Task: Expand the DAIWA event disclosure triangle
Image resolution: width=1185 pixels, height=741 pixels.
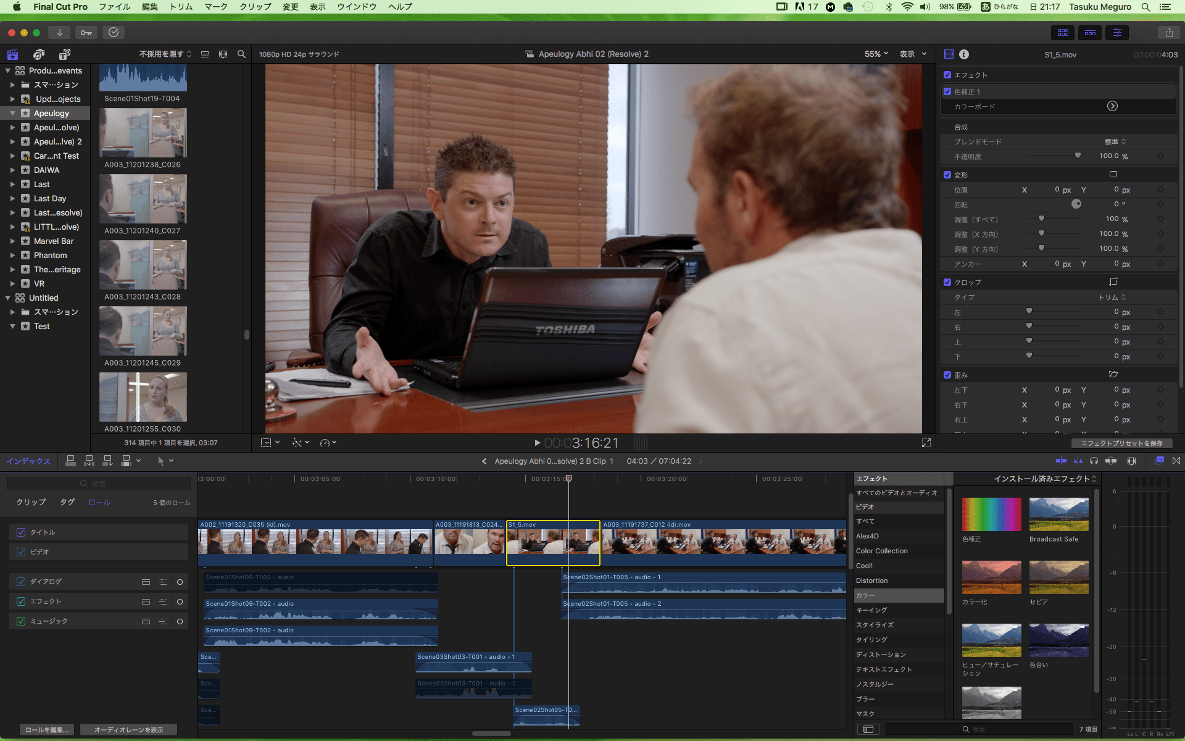Action: click(14, 170)
